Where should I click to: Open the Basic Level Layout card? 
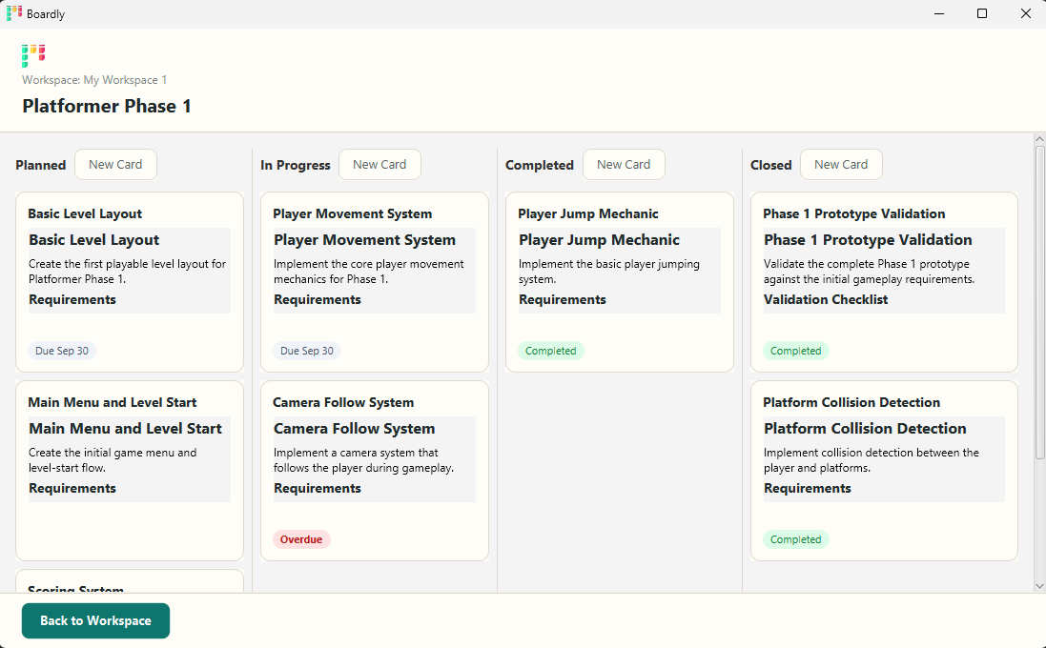[x=130, y=282]
